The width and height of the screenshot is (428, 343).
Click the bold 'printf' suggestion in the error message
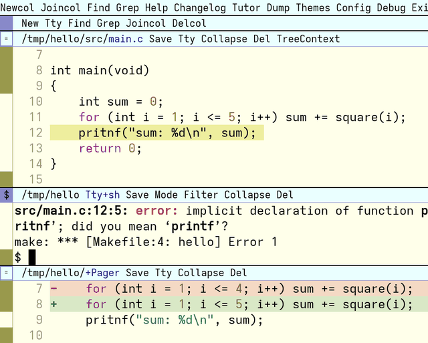pyautogui.click(x=193, y=227)
